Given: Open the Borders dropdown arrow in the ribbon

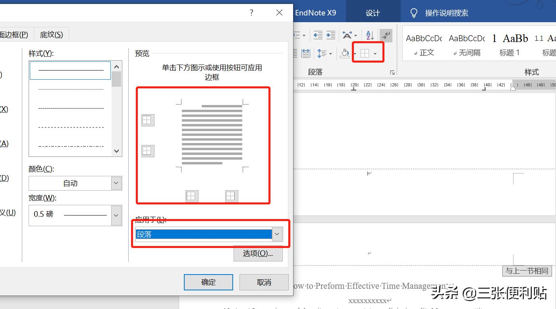Looking at the screenshot, I should (x=375, y=53).
